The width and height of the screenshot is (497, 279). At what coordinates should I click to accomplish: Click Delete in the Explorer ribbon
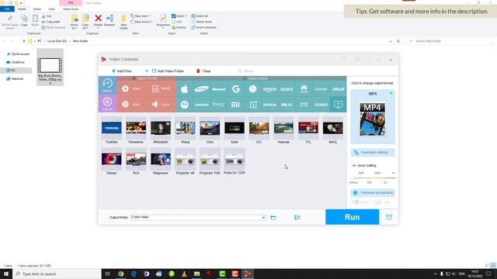(x=99, y=21)
